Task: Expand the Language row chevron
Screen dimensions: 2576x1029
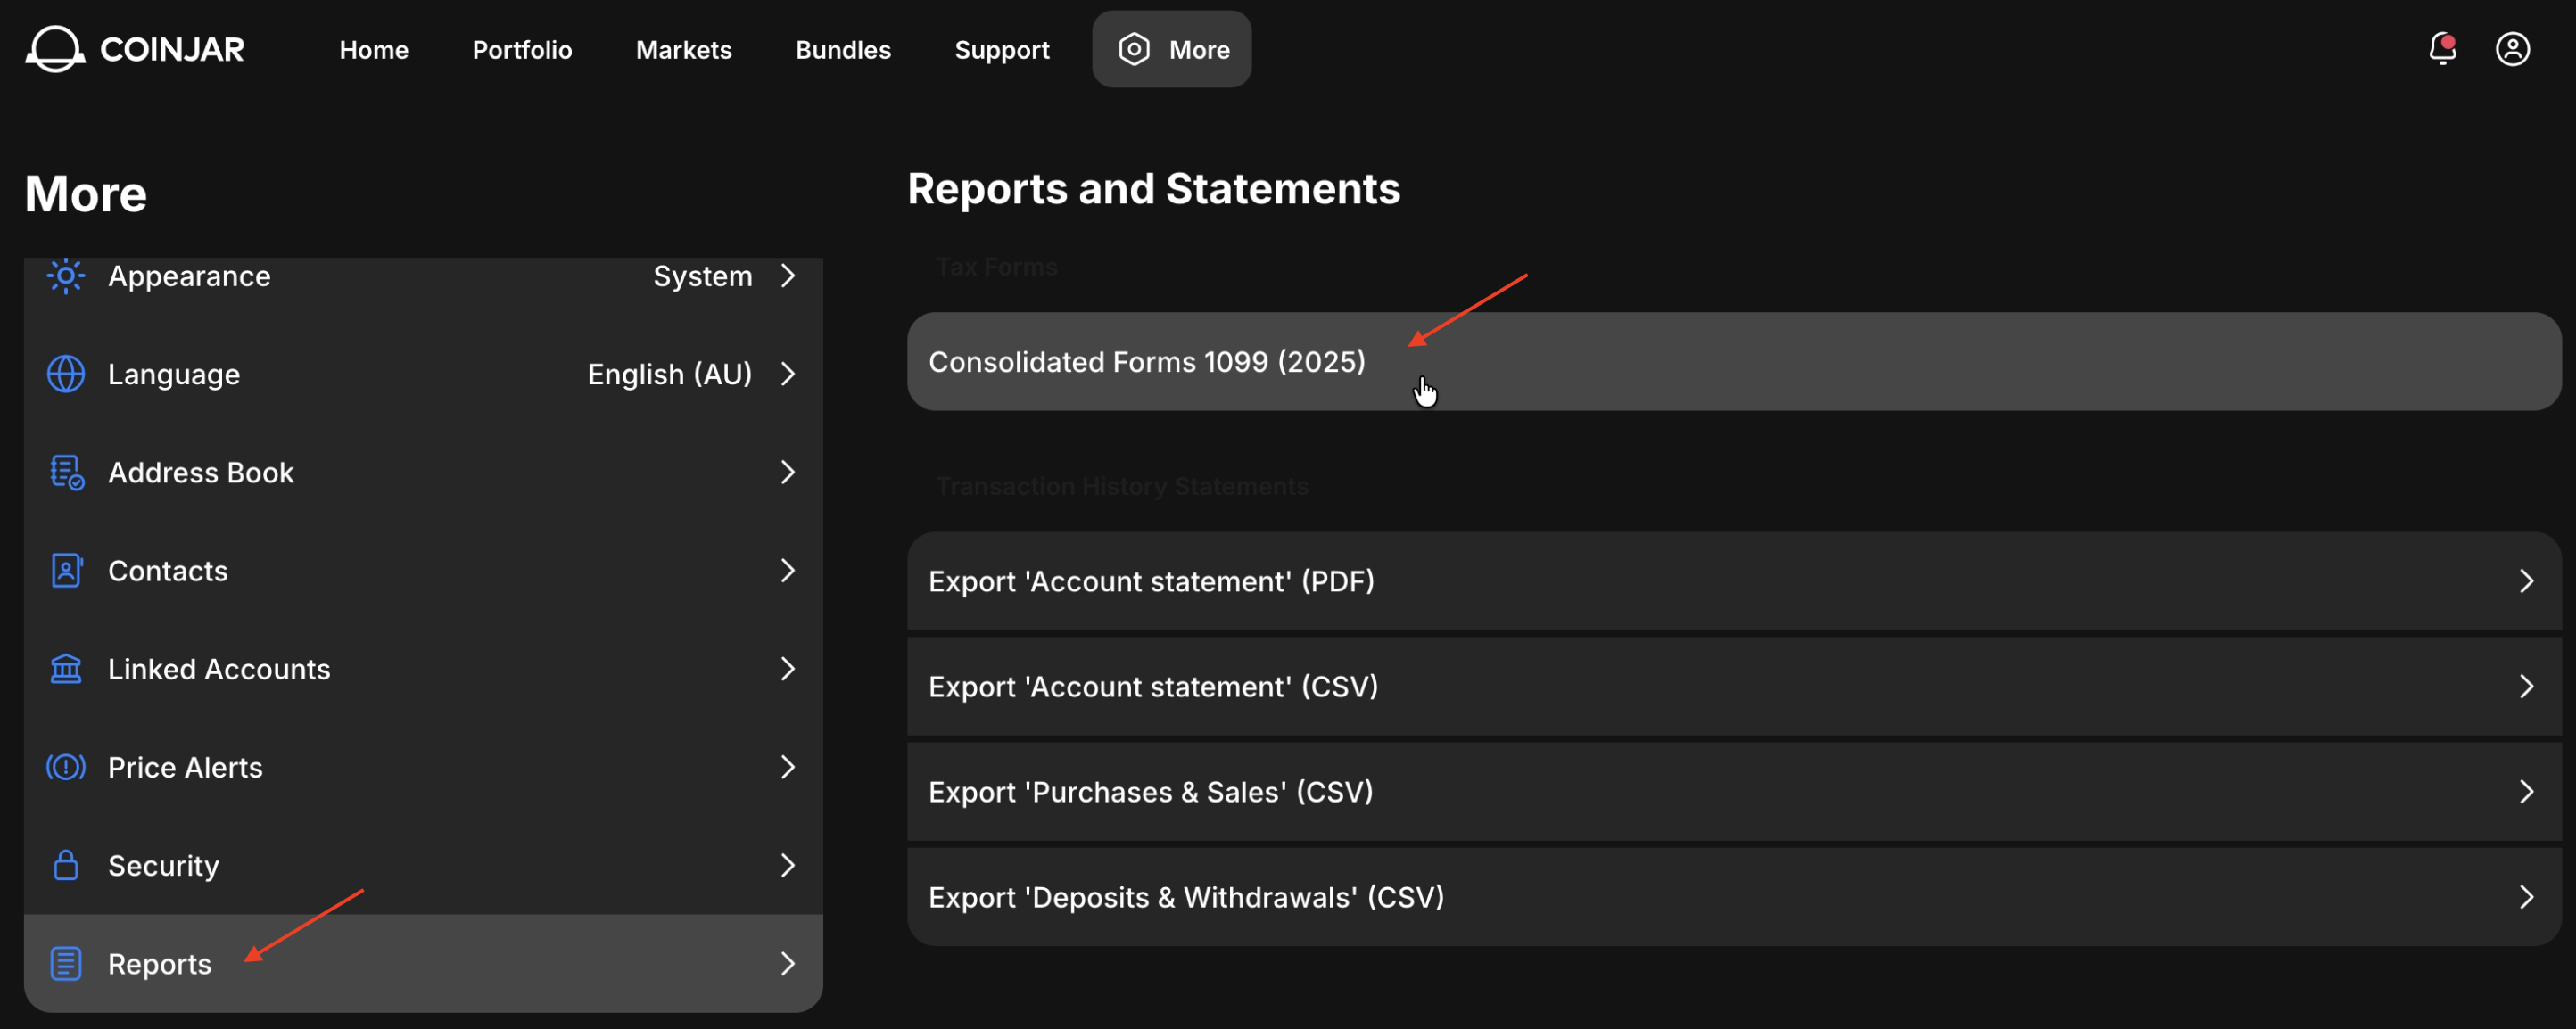Action: 788,374
